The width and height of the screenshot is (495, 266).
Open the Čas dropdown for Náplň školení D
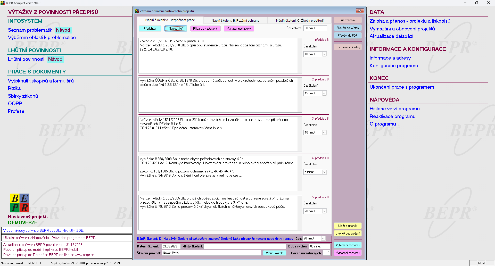323,238
